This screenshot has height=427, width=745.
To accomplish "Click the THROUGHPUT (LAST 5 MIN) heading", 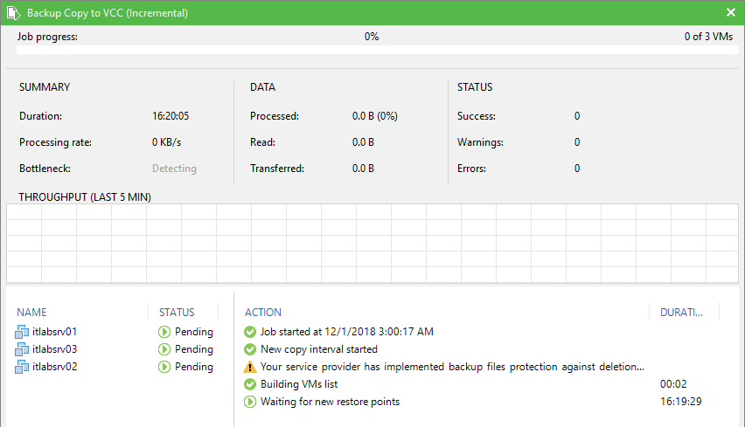I will click(x=85, y=196).
